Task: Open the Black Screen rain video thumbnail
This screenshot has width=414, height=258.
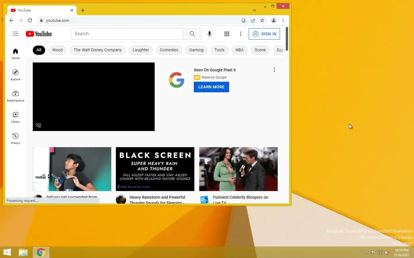Action: click(x=155, y=169)
